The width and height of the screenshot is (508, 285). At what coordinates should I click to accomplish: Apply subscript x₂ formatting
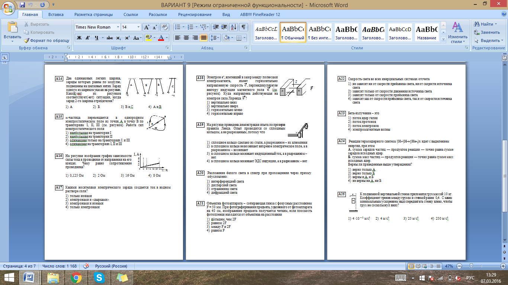pyautogui.click(x=118, y=38)
